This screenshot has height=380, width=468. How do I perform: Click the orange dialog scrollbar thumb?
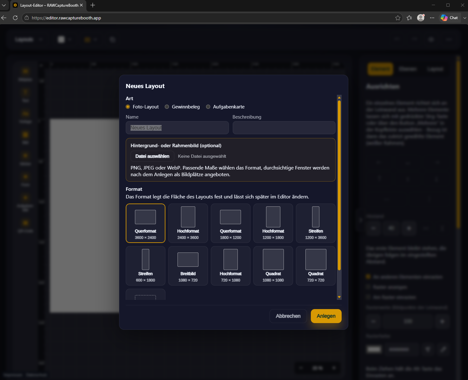[x=339, y=185]
